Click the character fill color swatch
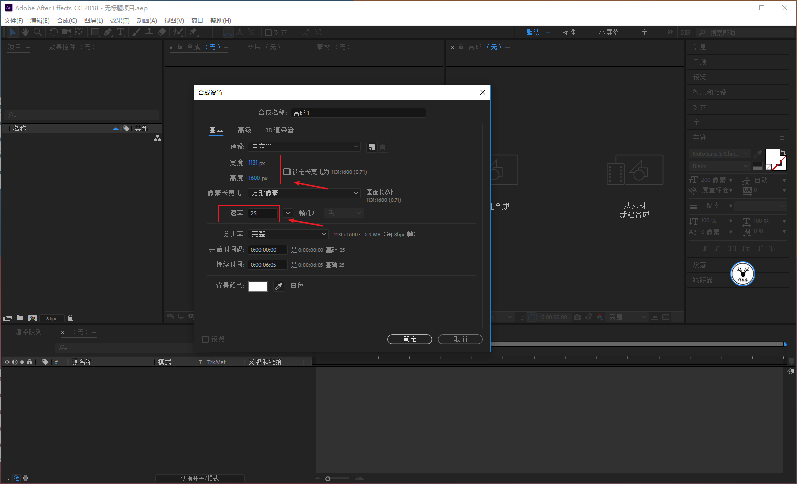 pos(772,156)
